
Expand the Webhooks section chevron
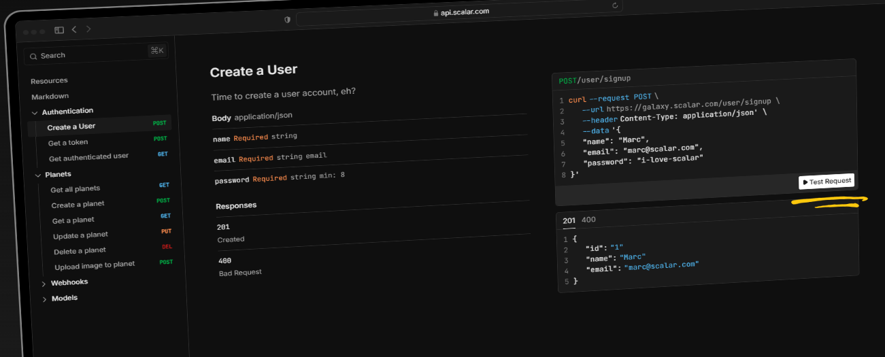point(44,284)
